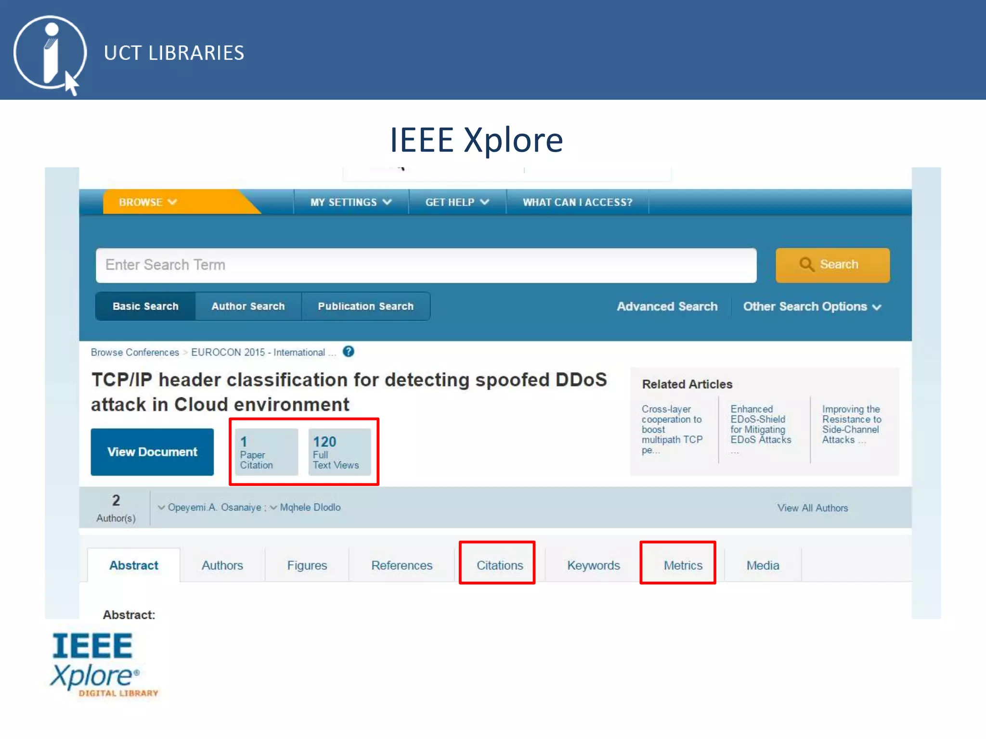The image size is (986, 739).
Task: Click the View All Authors link
Action: point(813,508)
